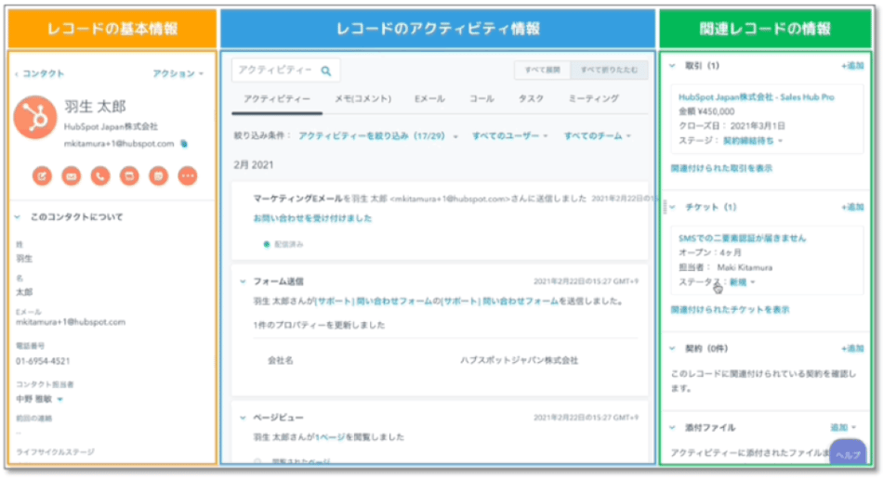Click the email value mkitamura+1@hubspot.com under Eメール
The height and width of the screenshot is (478, 883).
tap(71, 322)
